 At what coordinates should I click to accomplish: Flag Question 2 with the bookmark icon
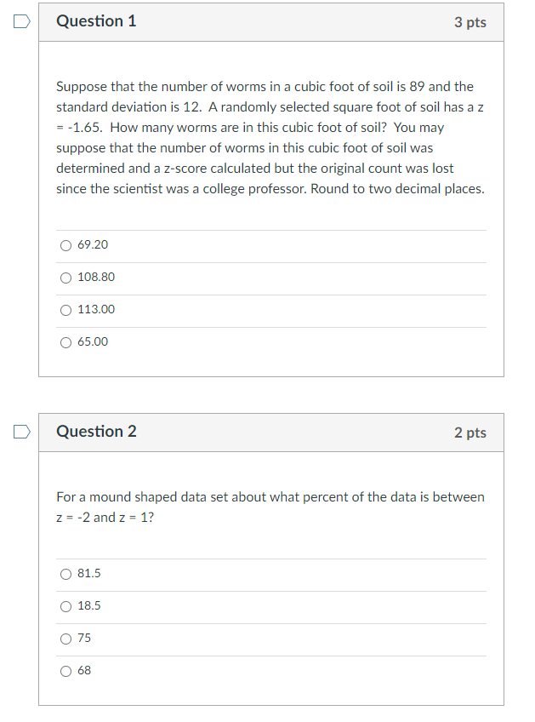coord(21,432)
